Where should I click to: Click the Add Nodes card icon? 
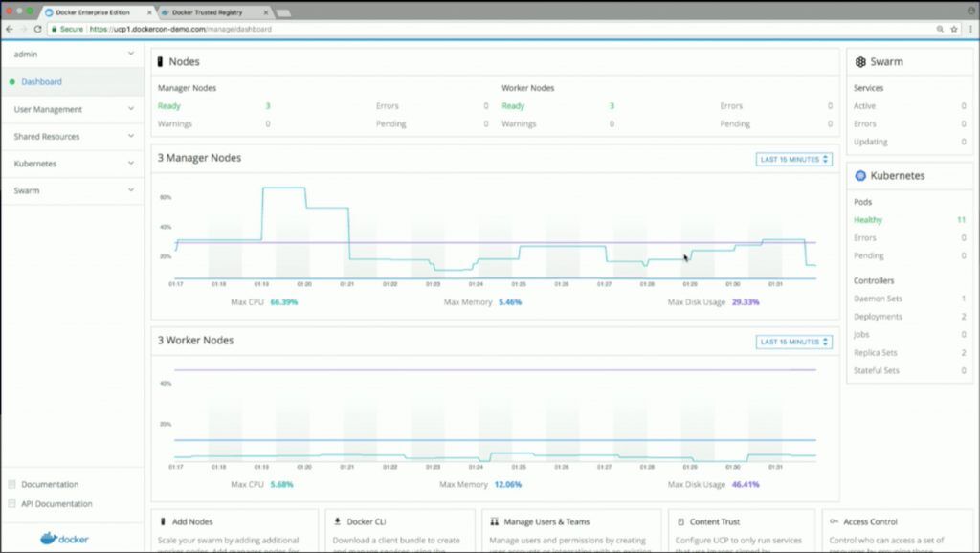163,521
